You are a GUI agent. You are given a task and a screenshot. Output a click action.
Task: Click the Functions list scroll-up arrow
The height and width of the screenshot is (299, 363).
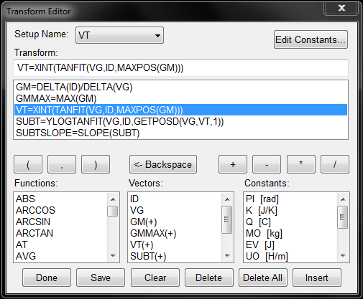tap(113, 199)
